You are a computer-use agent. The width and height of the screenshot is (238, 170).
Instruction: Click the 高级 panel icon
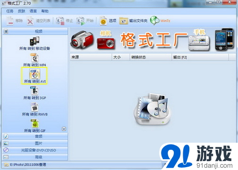(6, 157)
